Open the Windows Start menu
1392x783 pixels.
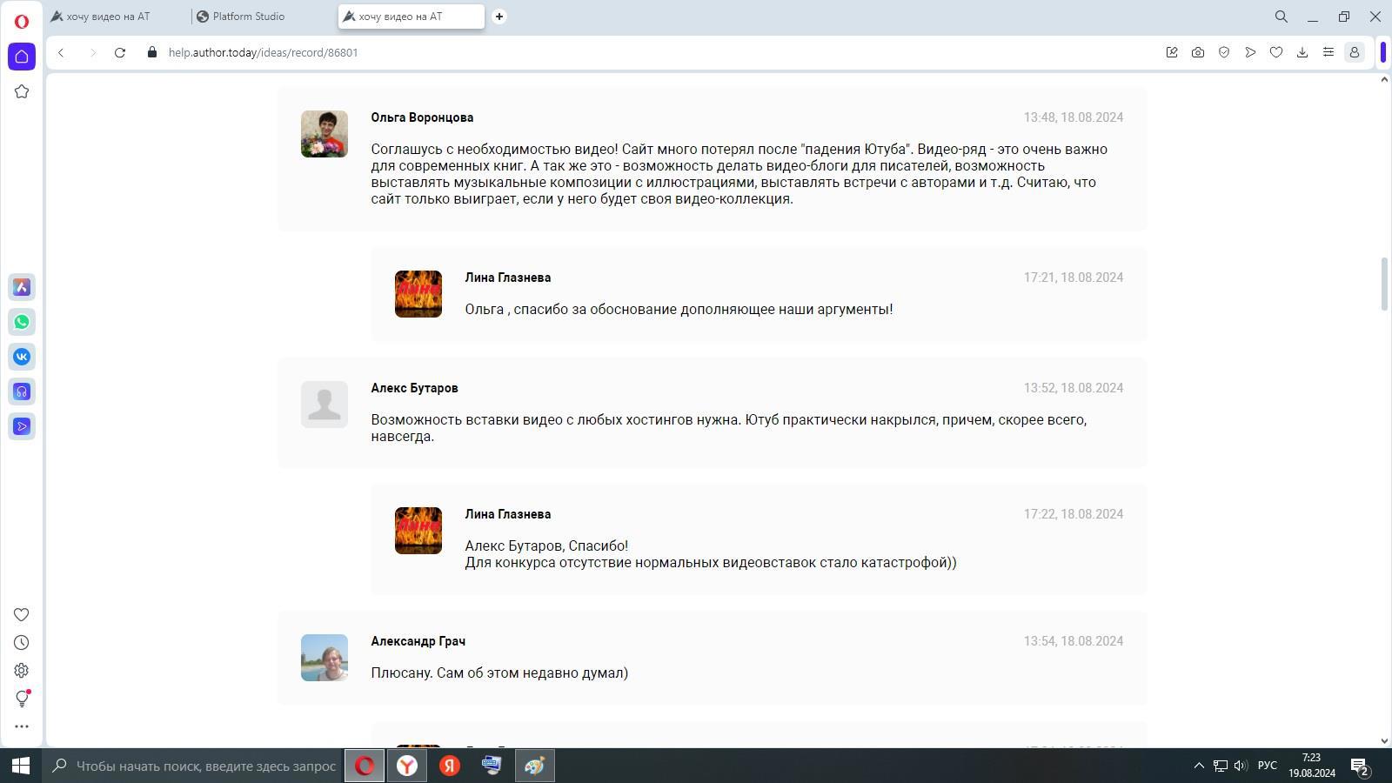21,766
